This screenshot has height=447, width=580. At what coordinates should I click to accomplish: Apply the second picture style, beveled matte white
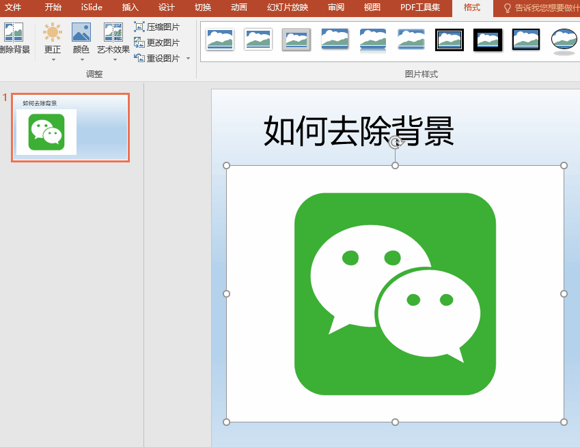tap(258, 40)
